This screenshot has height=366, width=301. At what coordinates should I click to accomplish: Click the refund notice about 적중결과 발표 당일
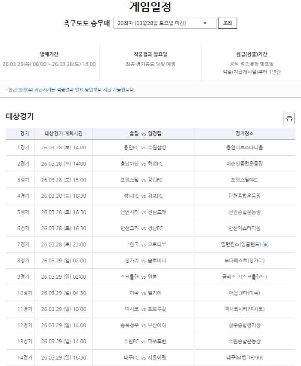pos(71,89)
